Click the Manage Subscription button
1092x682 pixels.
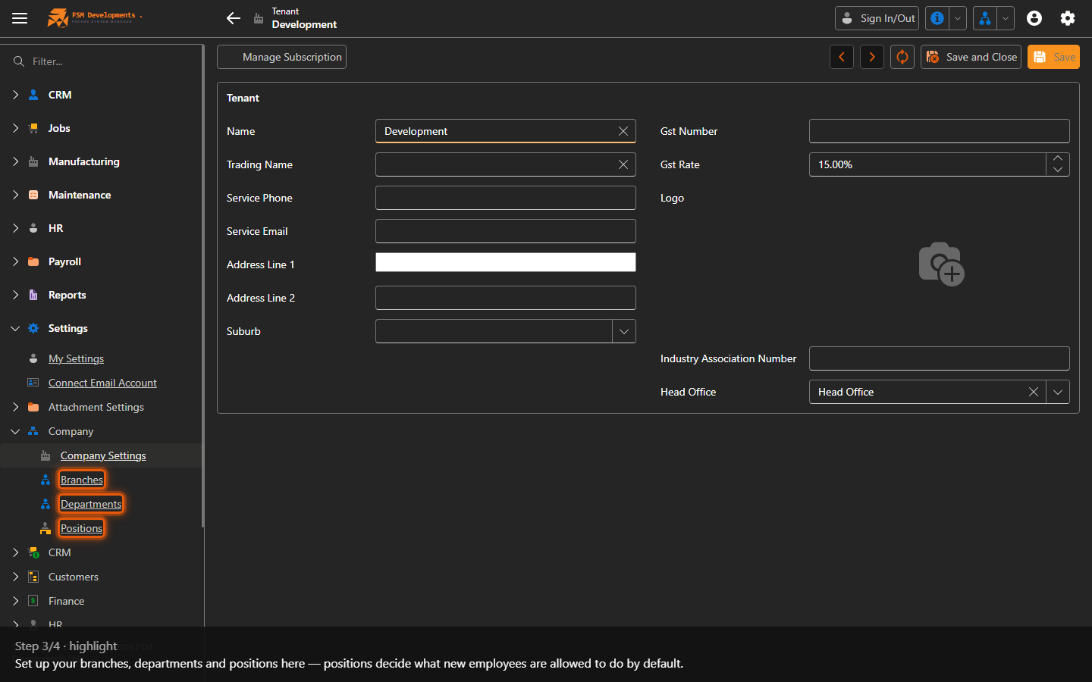[282, 57]
